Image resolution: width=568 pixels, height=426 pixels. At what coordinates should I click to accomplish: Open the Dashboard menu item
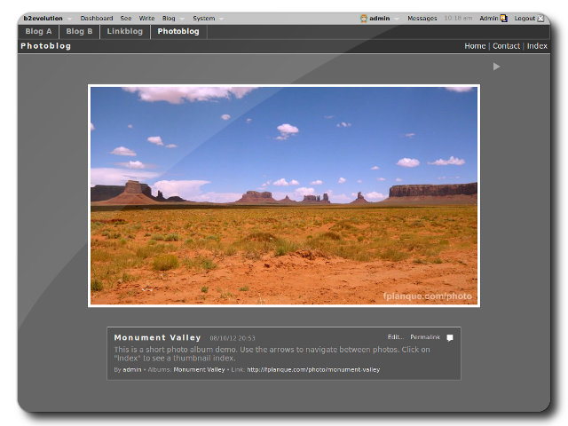tap(96, 18)
